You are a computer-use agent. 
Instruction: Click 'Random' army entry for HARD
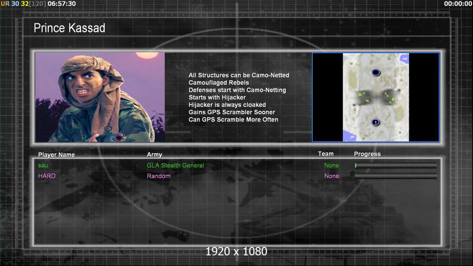159,176
